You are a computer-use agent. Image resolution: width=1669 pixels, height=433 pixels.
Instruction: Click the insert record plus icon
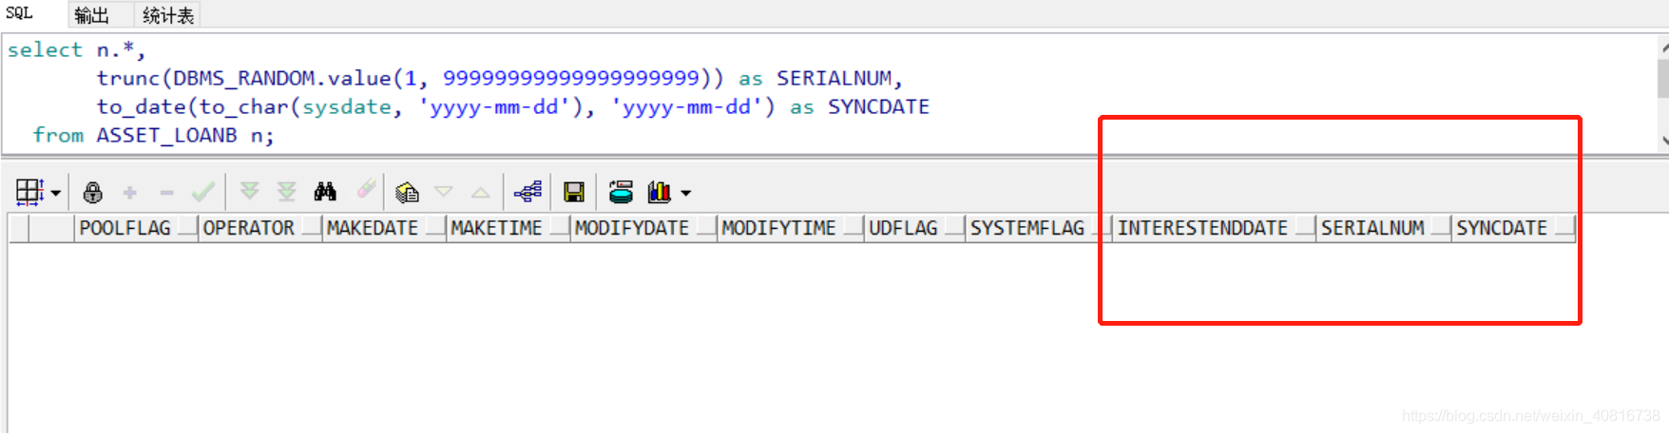coord(130,193)
